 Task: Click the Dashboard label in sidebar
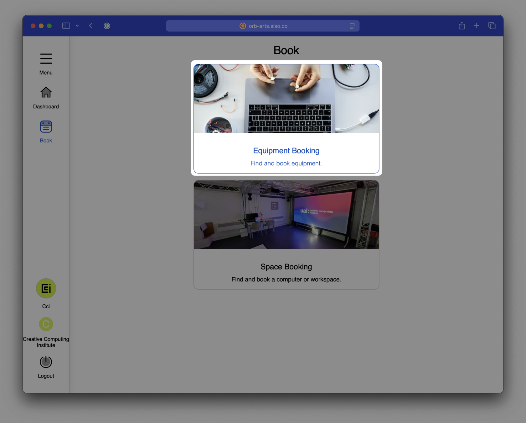(x=46, y=107)
